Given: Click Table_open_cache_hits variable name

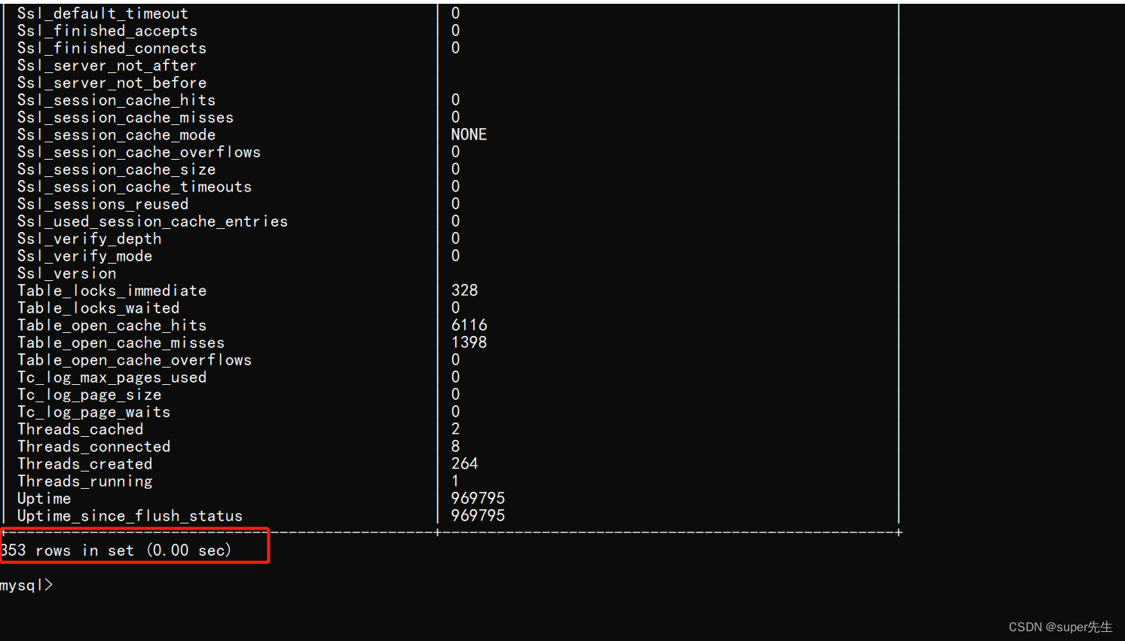Looking at the screenshot, I should (112, 325).
